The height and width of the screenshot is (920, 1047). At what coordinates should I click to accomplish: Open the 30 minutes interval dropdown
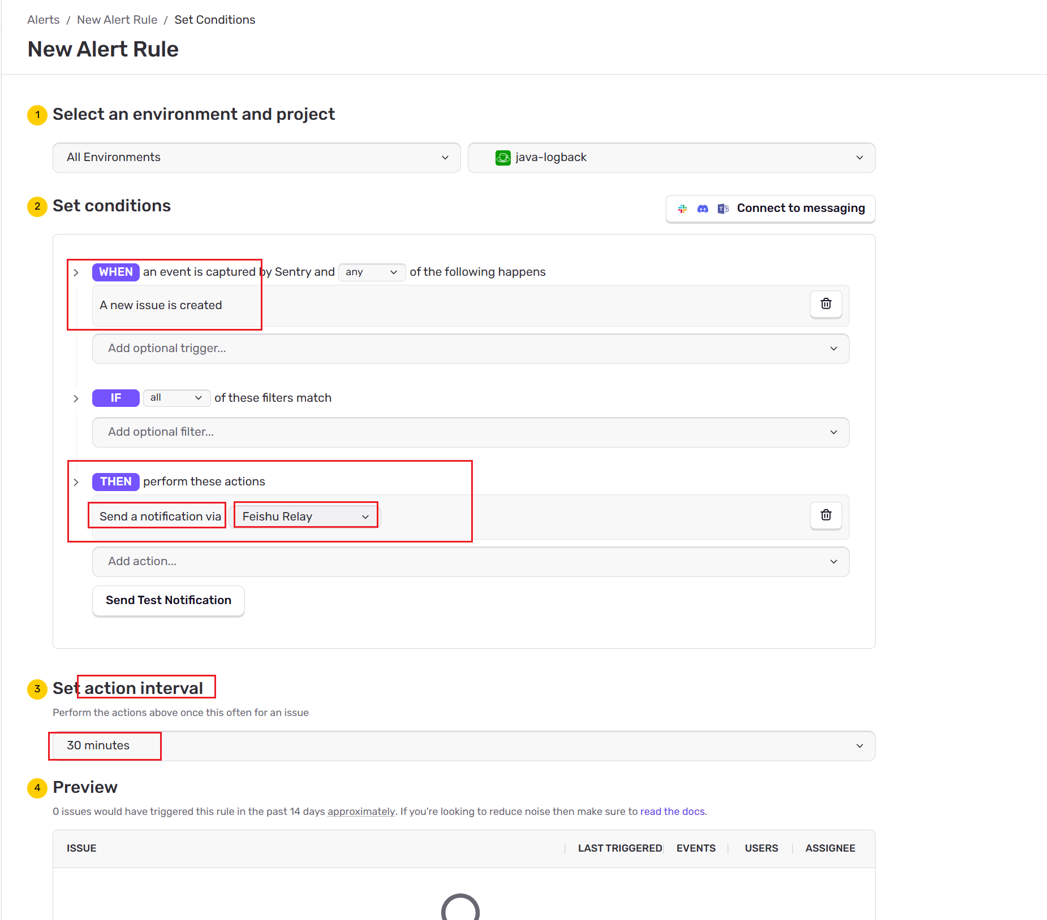[464, 746]
